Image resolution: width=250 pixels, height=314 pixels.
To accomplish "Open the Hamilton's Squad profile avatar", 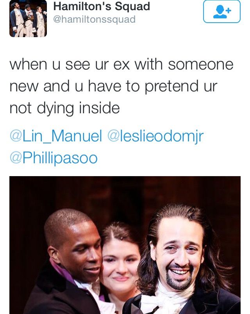I will [x=28, y=18].
